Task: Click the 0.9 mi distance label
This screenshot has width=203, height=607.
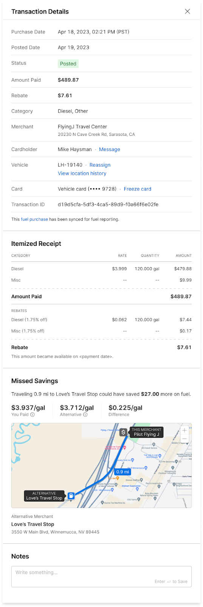Action: coord(122,472)
